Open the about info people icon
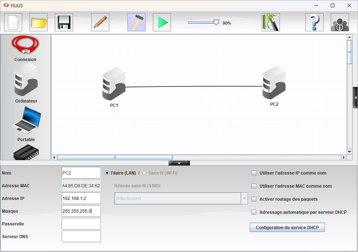The width and height of the screenshot is (358, 252). point(340,22)
